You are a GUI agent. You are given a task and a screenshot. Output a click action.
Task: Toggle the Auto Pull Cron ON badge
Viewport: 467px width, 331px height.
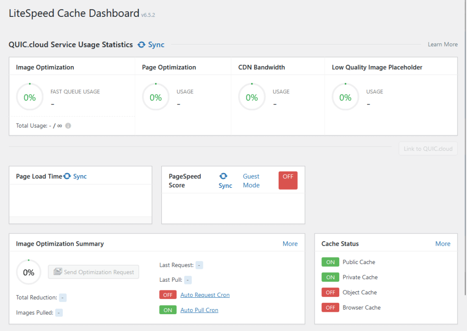(168, 310)
